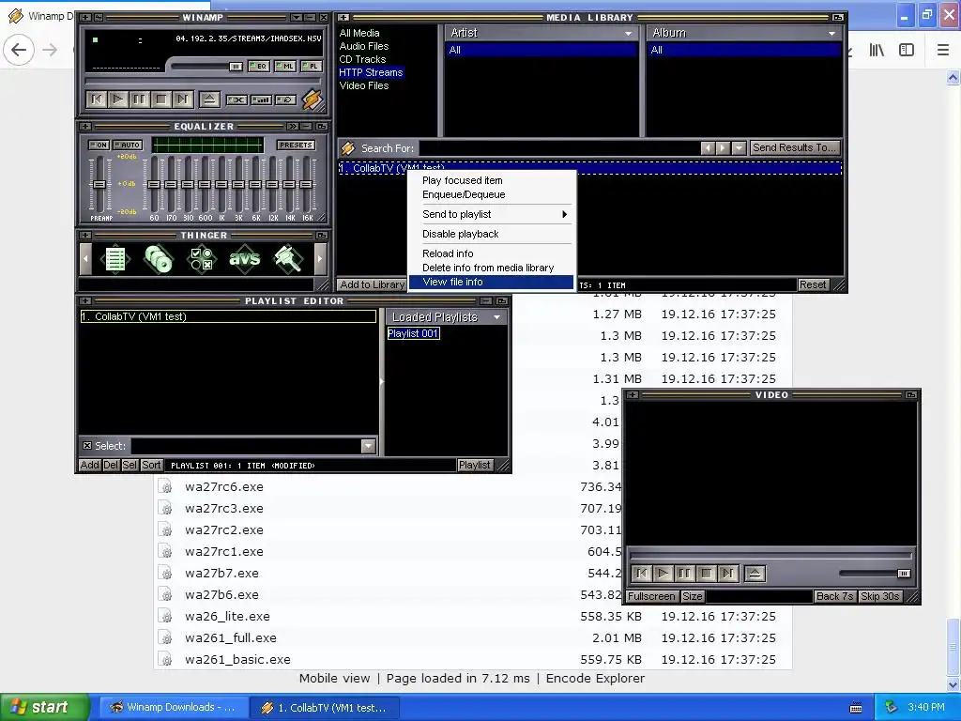The image size is (961, 721).
Task: Select CD Tracks in Media Library
Action: (363, 59)
